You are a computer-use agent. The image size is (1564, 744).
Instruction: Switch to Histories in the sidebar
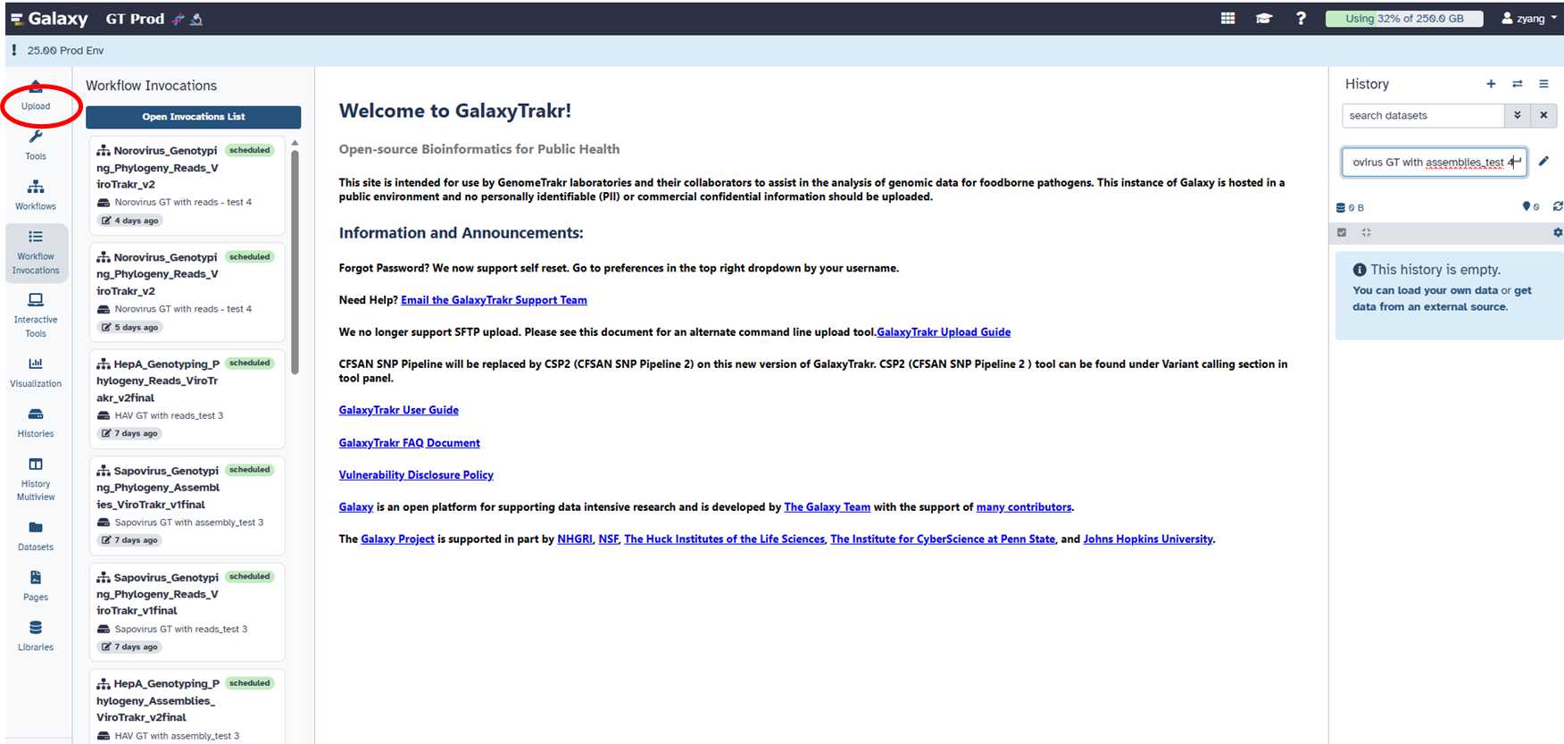[36, 422]
